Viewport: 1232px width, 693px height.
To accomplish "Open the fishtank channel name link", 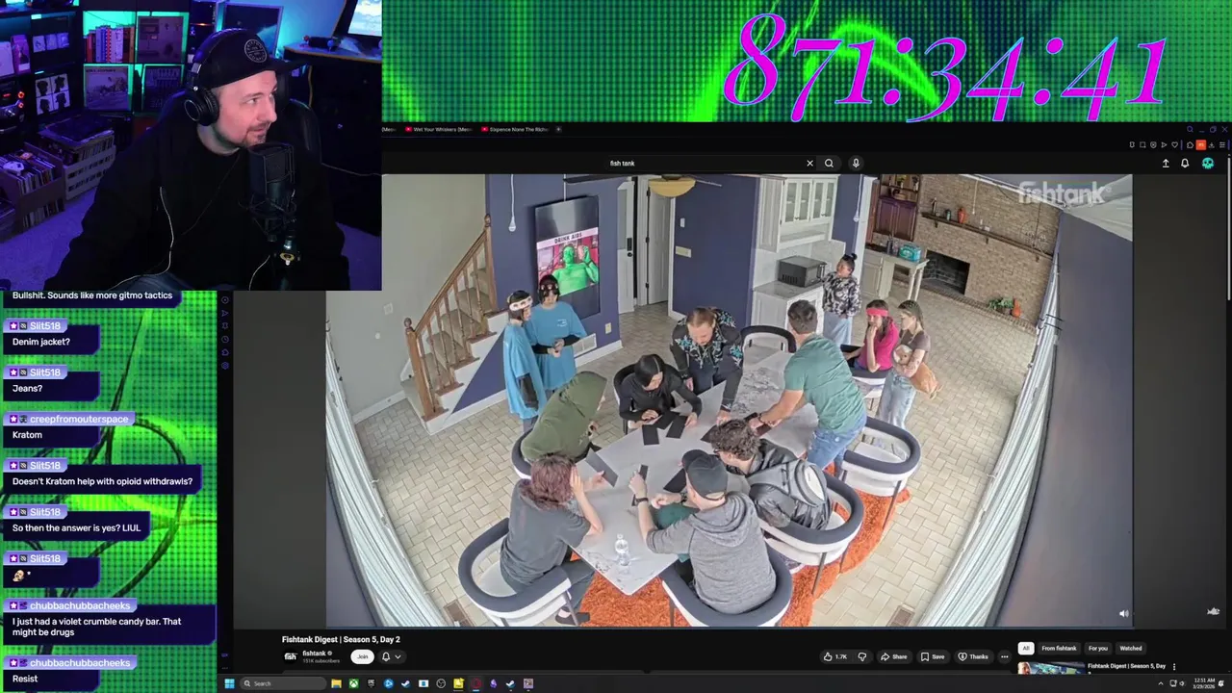I will (314, 654).
